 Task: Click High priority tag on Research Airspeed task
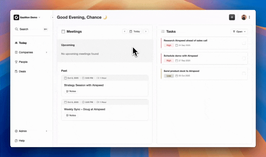(169, 45)
